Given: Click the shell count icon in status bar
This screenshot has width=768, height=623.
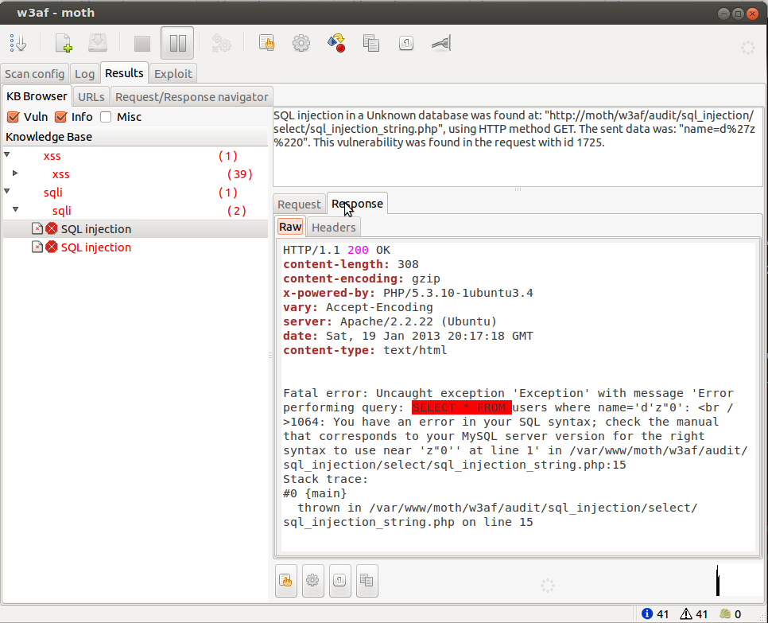Looking at the screenshot, I should [725, 613].
